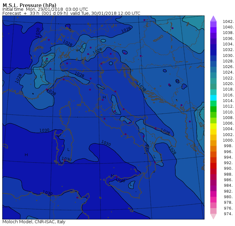
Task: Click the 982. legend value
Action: coord(229,191)
